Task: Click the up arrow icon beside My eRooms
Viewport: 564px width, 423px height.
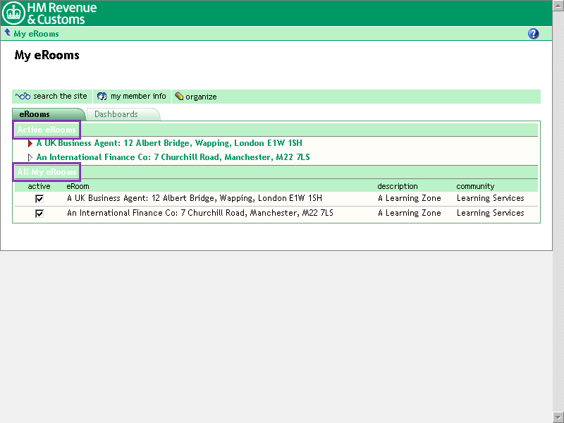Action: coord(7,33)
